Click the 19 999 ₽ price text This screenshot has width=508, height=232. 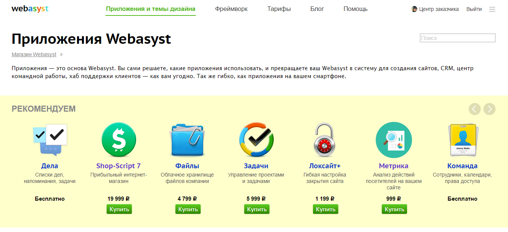pos(118,199)
